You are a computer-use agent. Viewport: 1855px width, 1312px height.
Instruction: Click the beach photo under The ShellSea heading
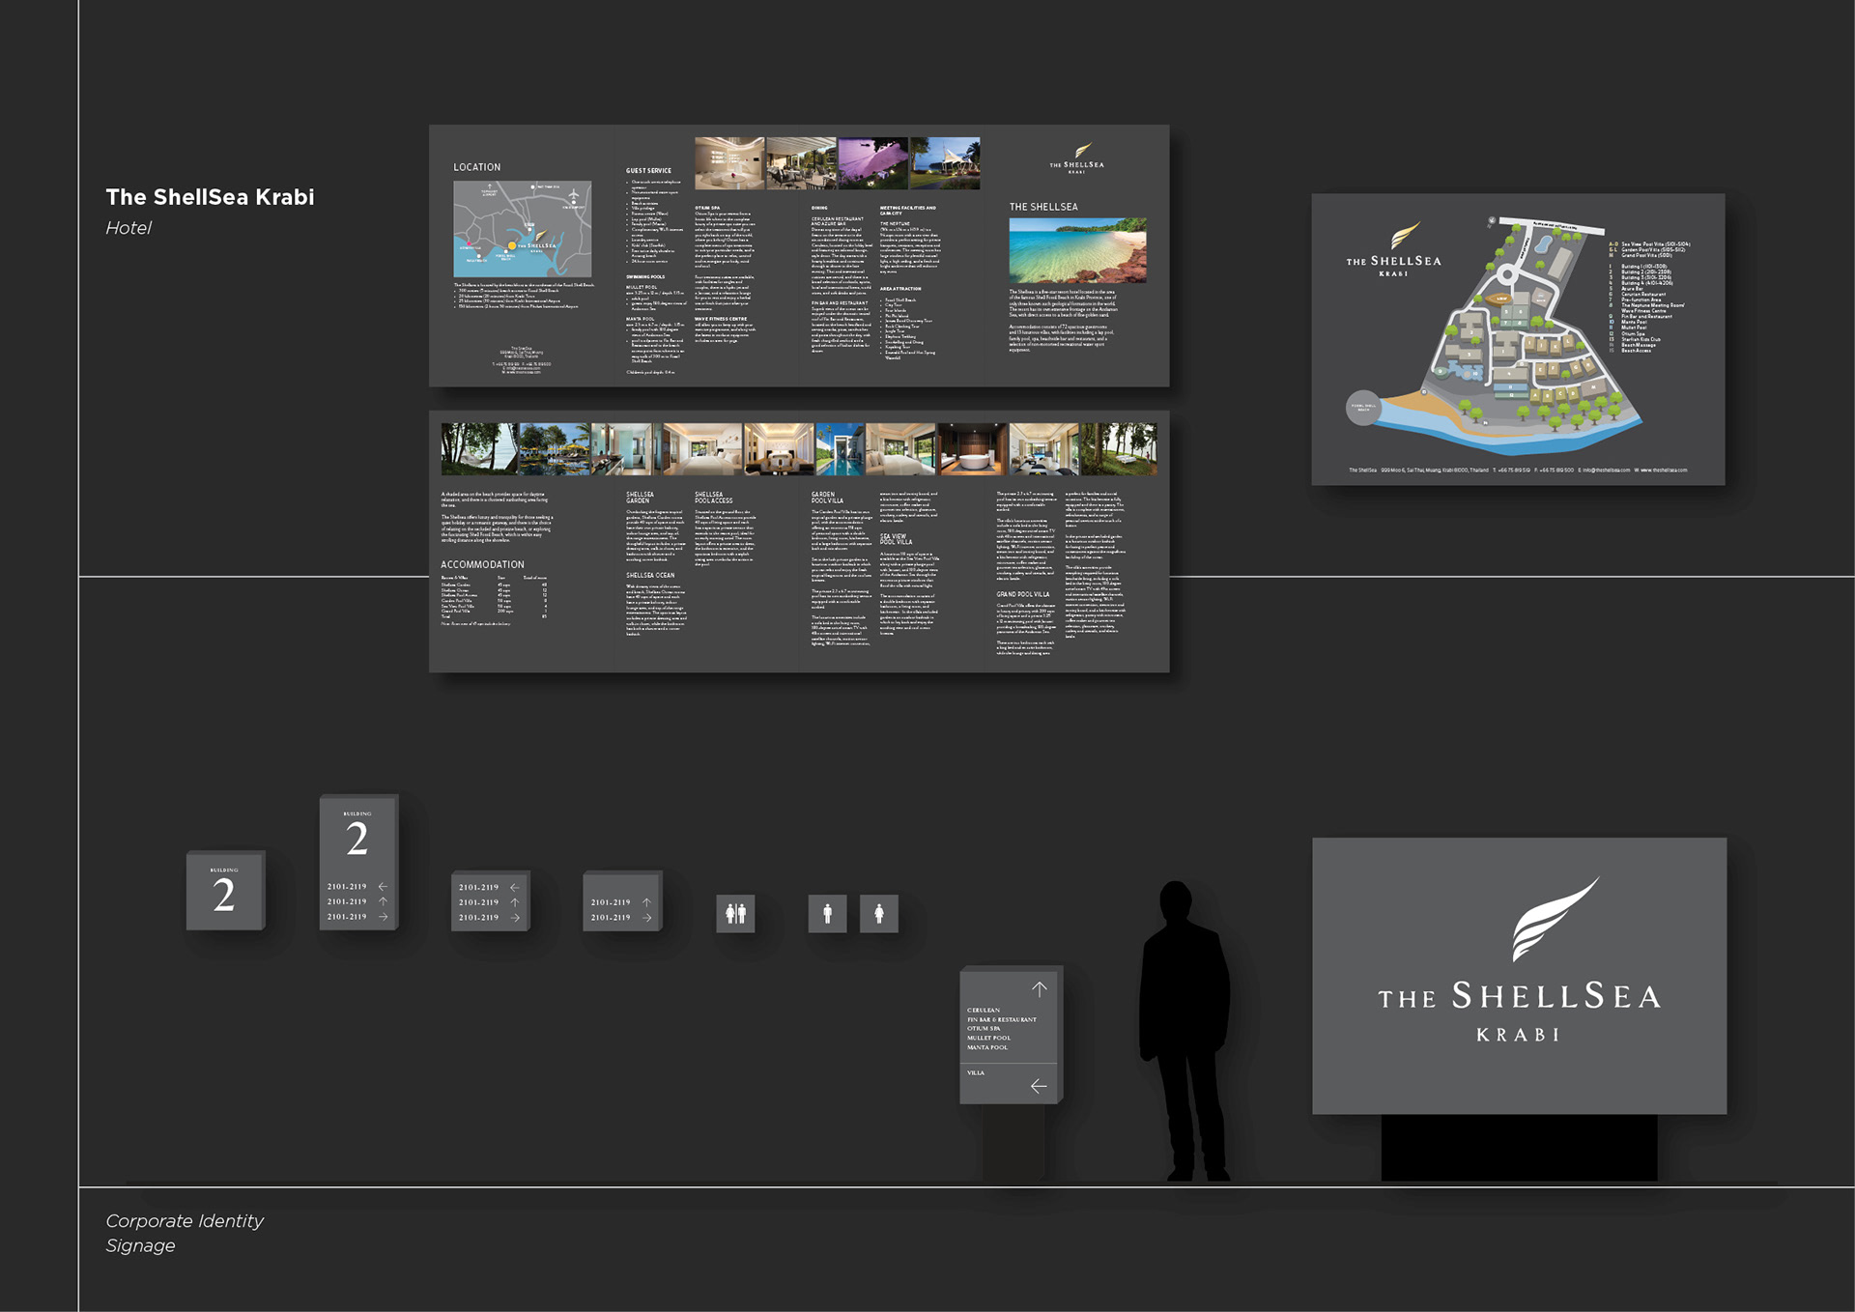point(1077,249)
